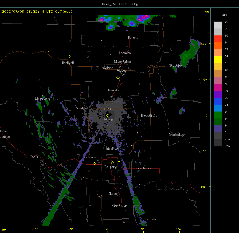Image resolution: width=239 pixels, height=233 pixels.
Task: Click the Airdrie label
Action: click(112, 149)
